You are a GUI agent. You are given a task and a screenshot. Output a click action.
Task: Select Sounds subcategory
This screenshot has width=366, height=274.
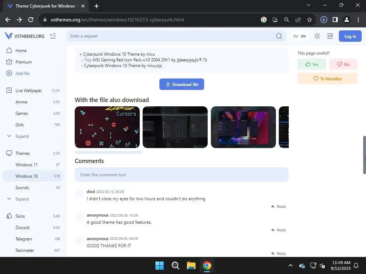33,188
